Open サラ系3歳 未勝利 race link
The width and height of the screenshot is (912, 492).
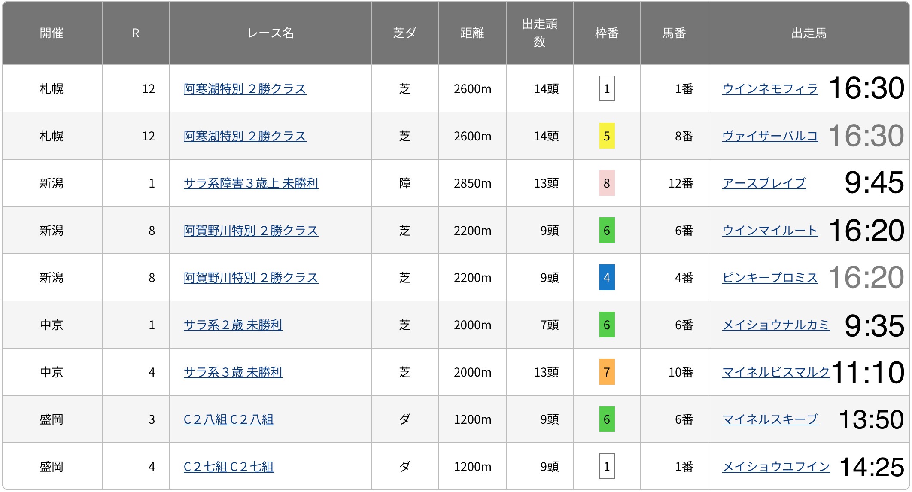point(233,372)
